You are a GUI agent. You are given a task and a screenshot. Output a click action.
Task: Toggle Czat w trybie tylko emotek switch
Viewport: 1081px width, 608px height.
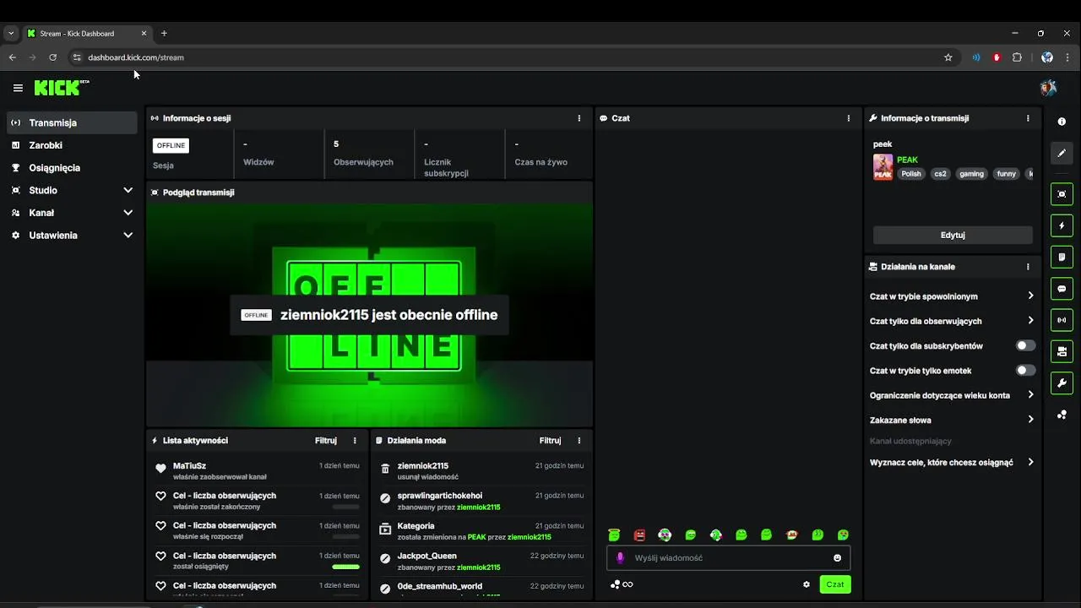click(1025, 370)
